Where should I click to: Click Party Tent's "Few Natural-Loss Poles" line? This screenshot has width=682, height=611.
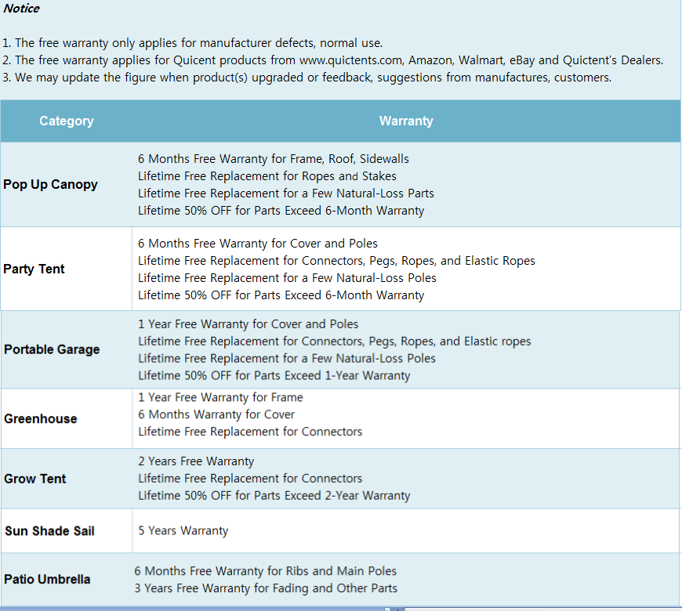[x=287, y=278]
